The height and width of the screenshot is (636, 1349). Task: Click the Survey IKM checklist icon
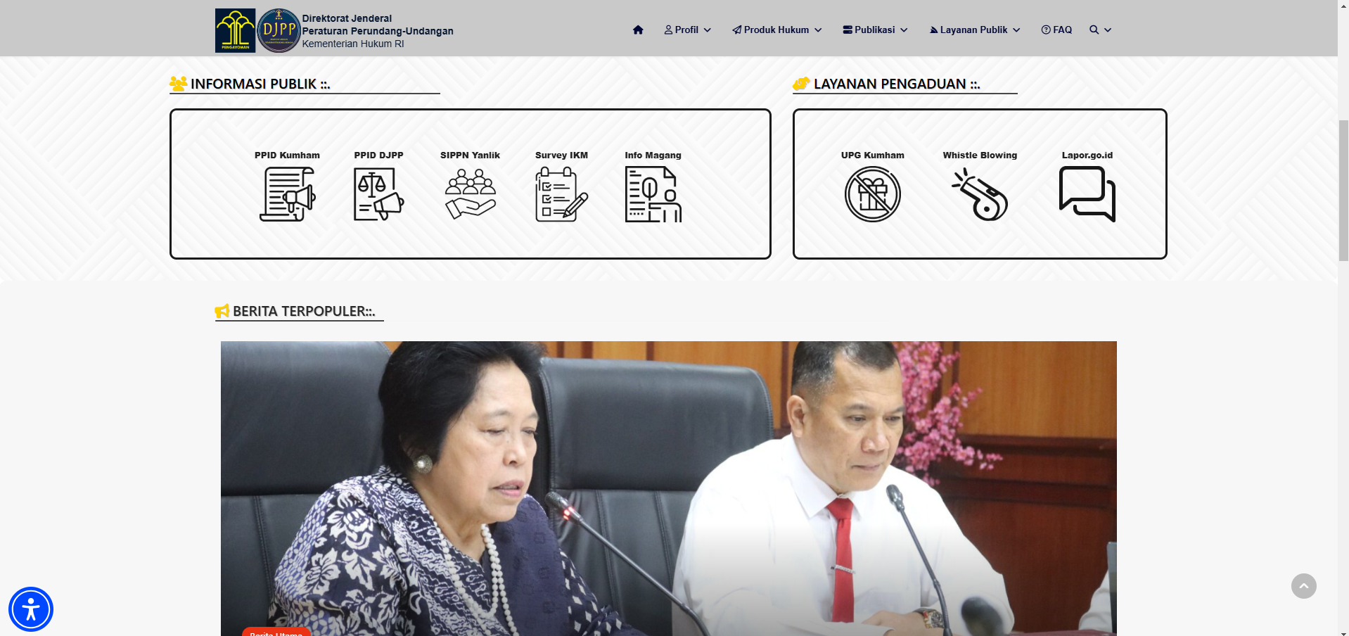click(x=561, y=194)
